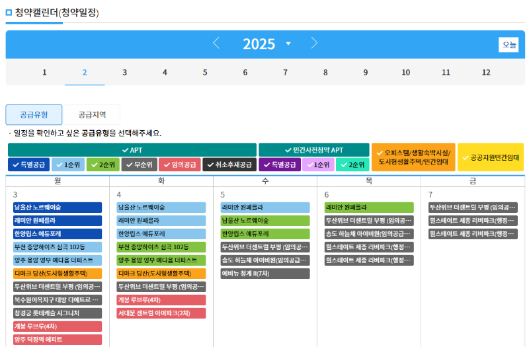Open 부천 중앙하이츠 심곡 102동 on Monday 3

[x=58, y=247]
